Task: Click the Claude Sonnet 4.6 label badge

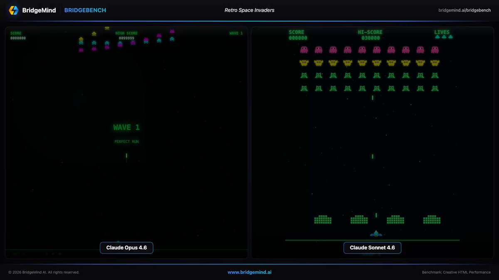Action: click(x=372, y=248)
